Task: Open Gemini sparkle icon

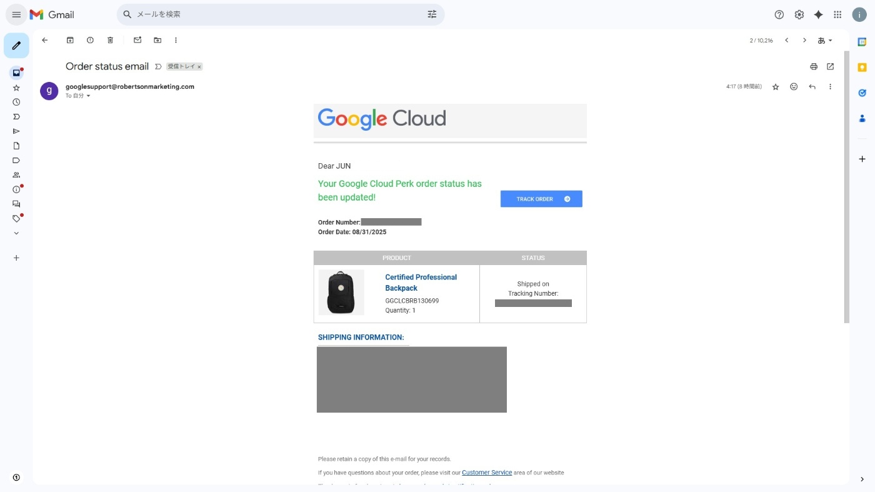Action: [818, 14]
